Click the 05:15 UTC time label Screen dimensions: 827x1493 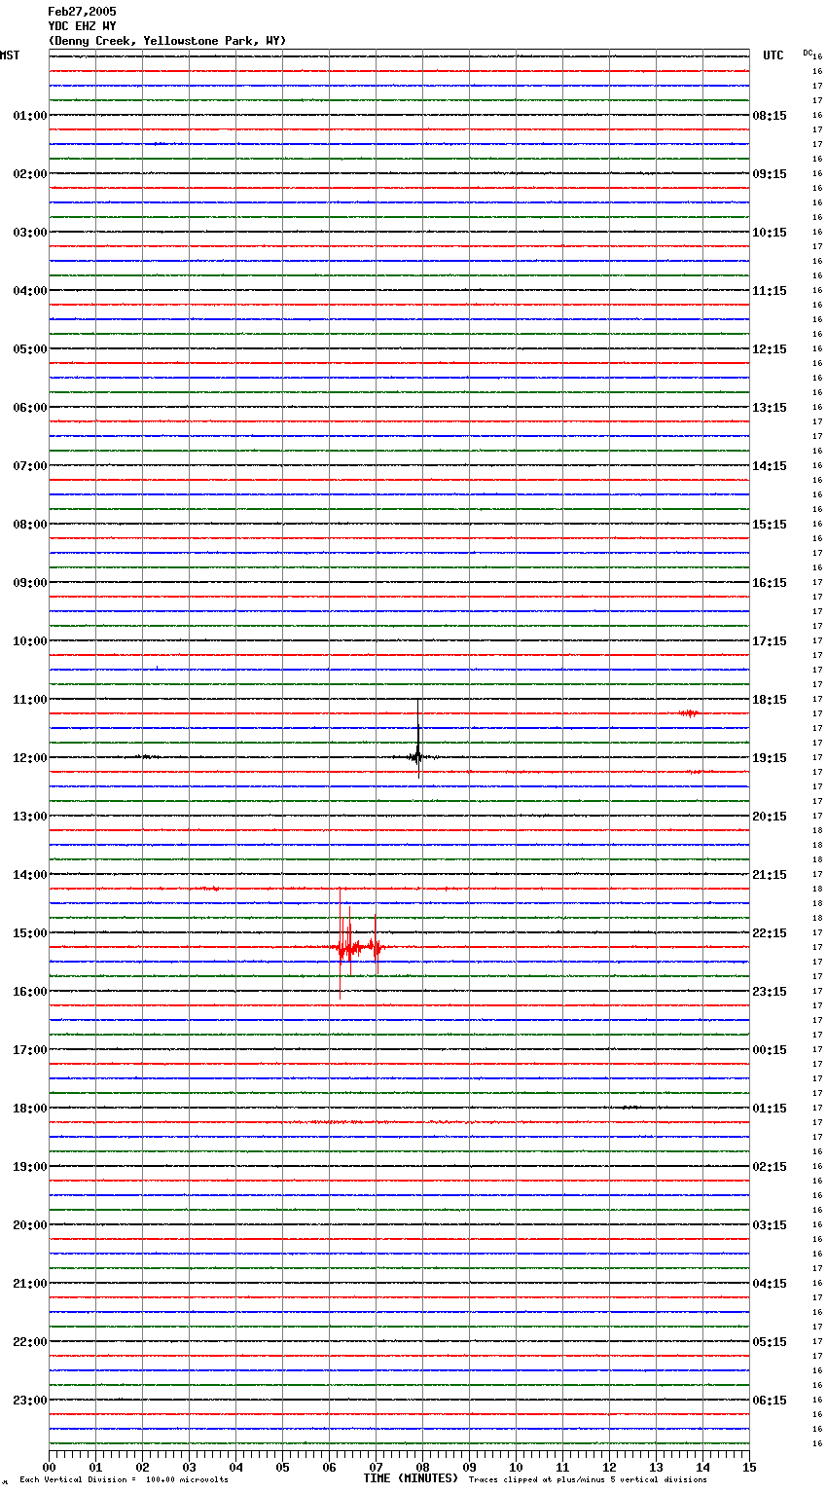pyautogui.click(x=770, y=1342)
